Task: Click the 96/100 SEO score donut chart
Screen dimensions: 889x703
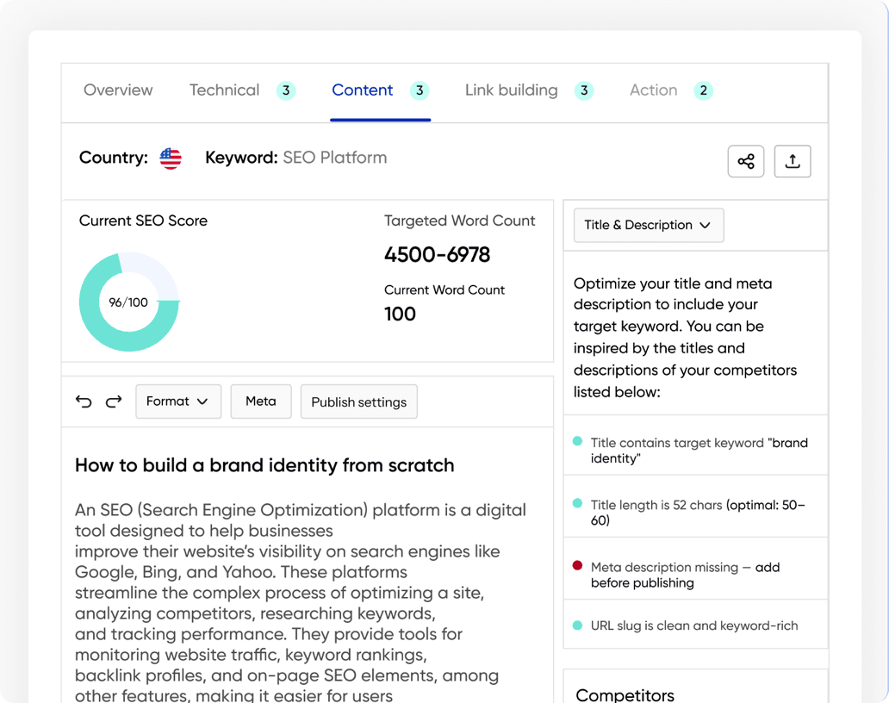Action: (129, 302)
